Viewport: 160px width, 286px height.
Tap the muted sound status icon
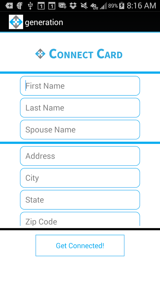click(x=84, y=6)
